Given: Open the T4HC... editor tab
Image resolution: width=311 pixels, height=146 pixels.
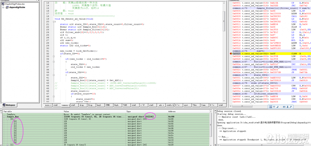Looking at the screenshot, I should (126, 105).
